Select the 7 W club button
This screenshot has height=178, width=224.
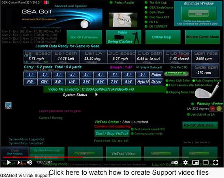tap(114, 82)
